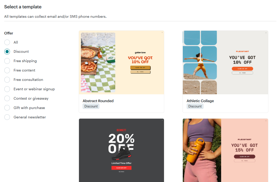Image resolution: width=280 pixels, height=182 pixels.
Task: Open the Abstract Rounded template preview image
Action: pyautogui.click(x=121, y=62)
